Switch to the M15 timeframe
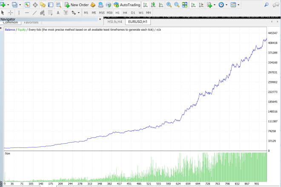 pos(102,13)
